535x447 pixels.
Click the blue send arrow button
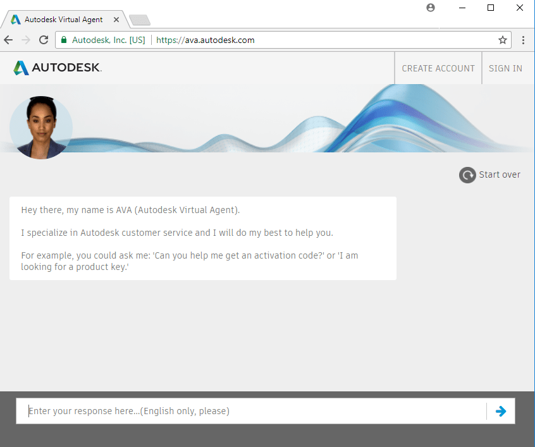[501, 411]
